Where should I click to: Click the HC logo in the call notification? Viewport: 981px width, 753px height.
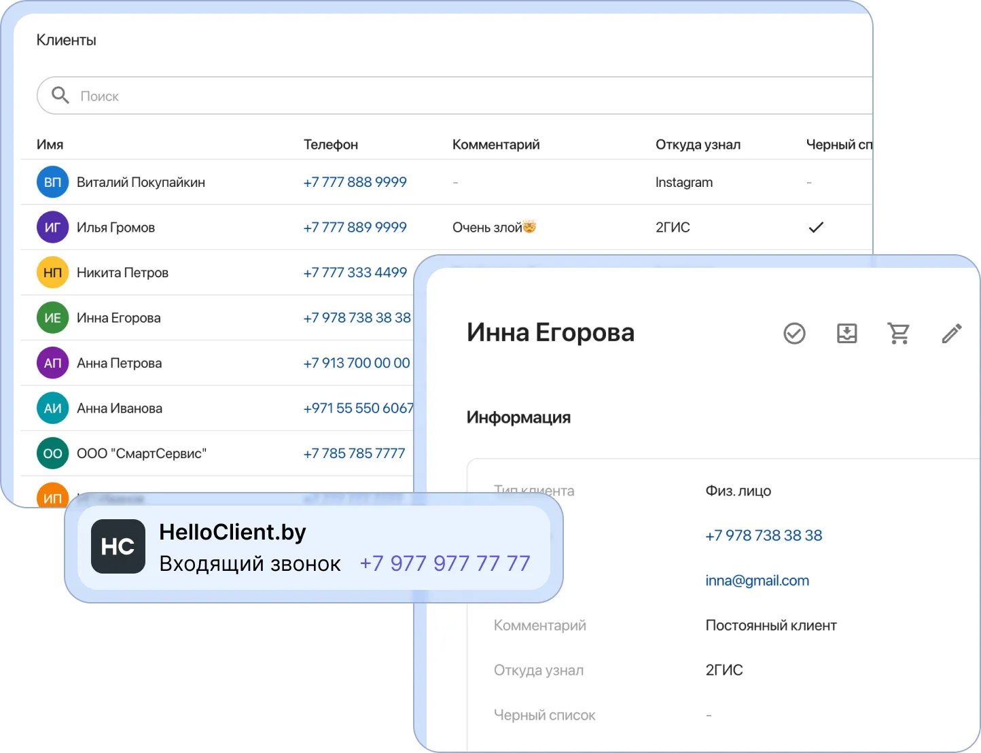tap(118, 546)
